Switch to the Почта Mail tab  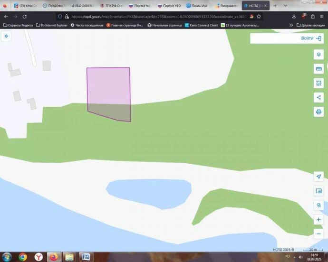coord(196,6)
